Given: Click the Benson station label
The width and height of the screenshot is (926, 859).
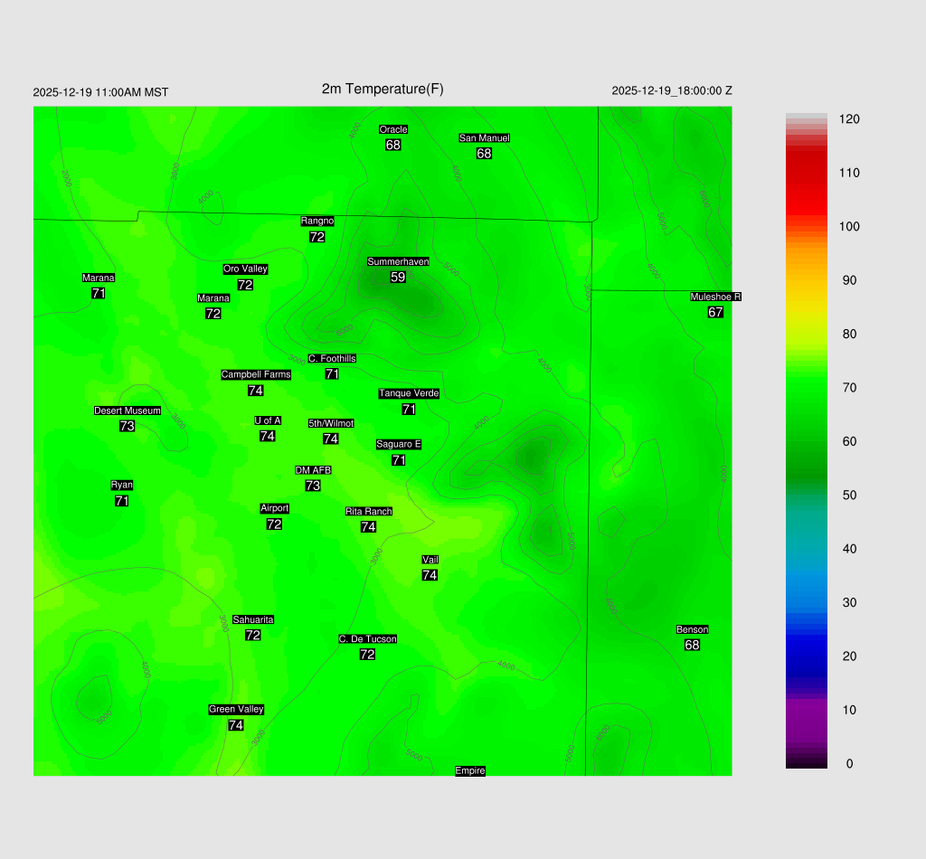Looking at the screenshot, I should [693, 629].
